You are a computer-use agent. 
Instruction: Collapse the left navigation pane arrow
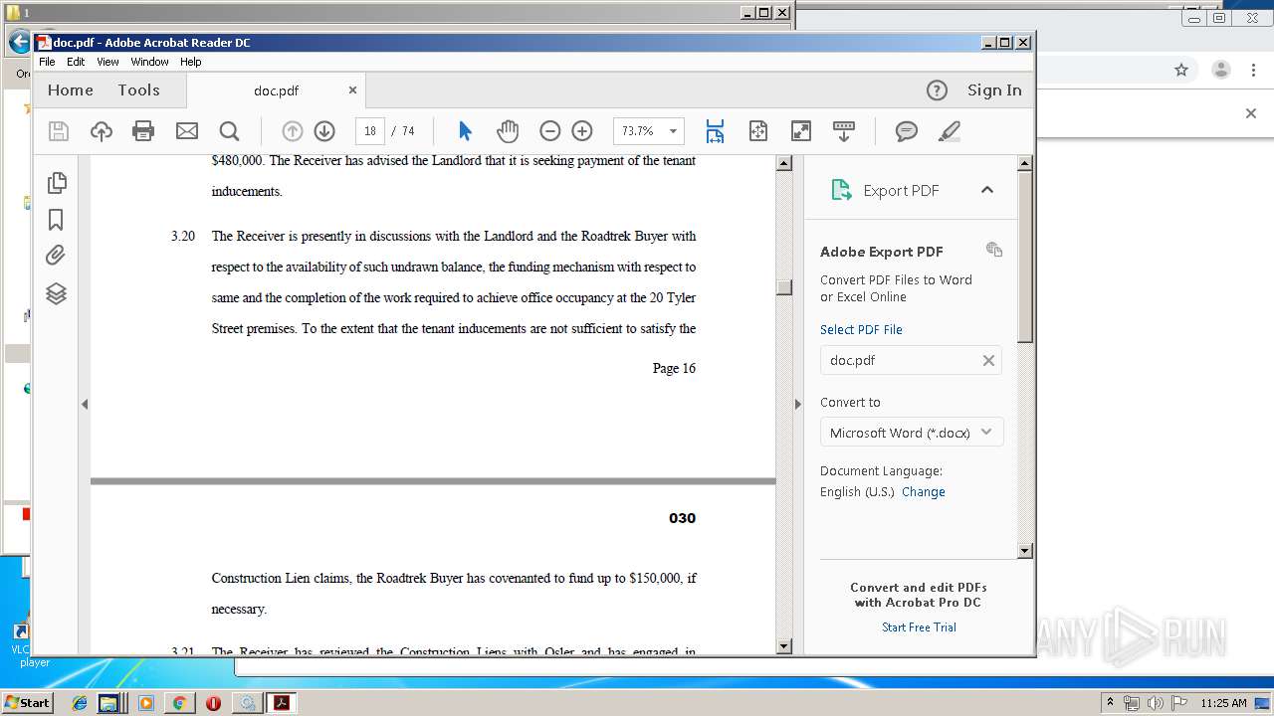click(85, 405)
